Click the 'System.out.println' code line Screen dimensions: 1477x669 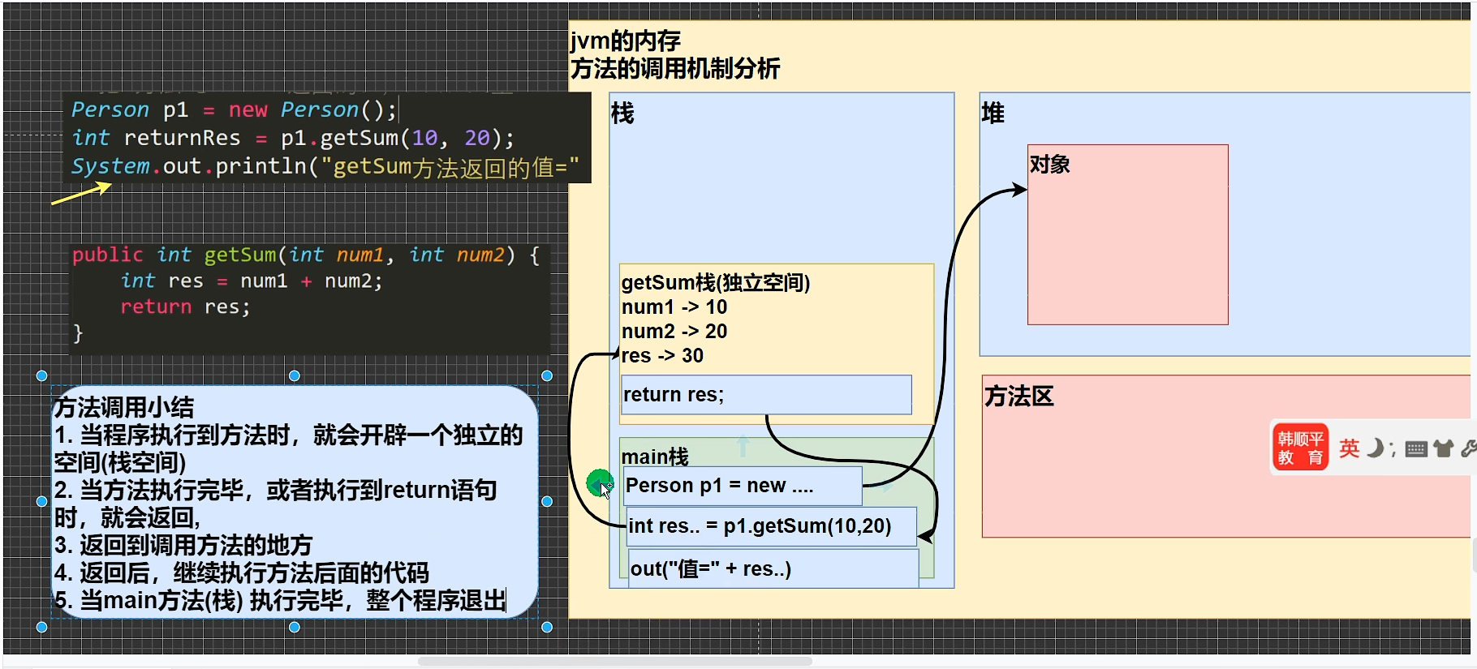[x=325, y=166]
